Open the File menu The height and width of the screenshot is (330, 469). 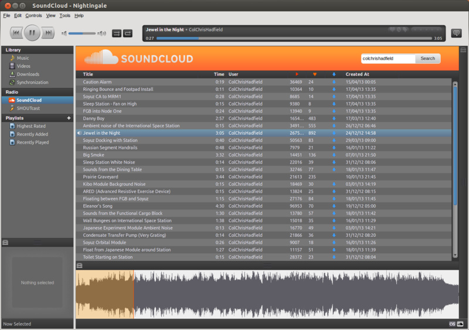(x=6, y=16)
